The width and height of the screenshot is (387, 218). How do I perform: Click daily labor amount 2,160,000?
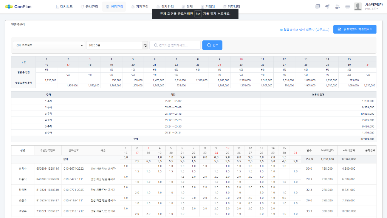pyautogui.click(x=223, y=80)
